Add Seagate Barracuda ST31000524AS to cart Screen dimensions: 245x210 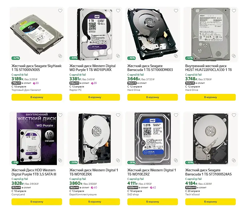click(x=211, y=202)
